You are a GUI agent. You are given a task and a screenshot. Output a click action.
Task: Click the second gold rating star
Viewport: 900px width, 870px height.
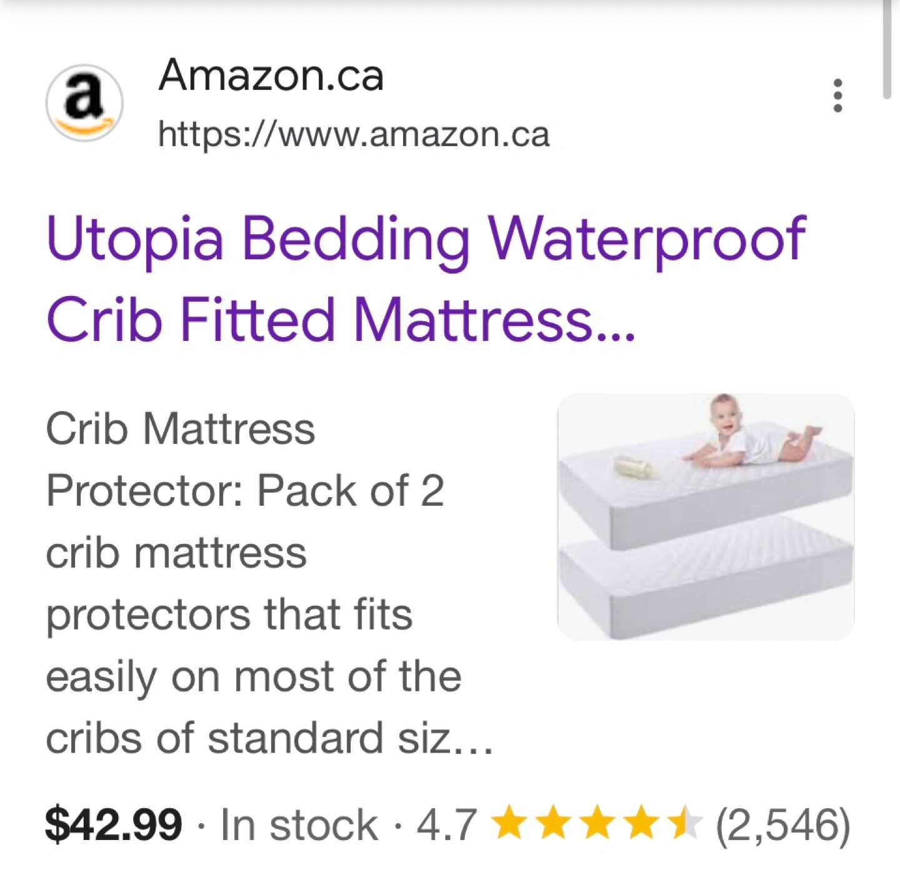coord(553,823)
